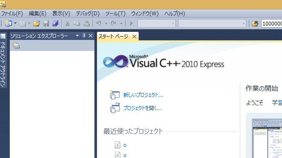Image resolution: width=282 pixels, height=158 pixels.
Task: Expand the solution configuration combo box
Action: [157, 23]
